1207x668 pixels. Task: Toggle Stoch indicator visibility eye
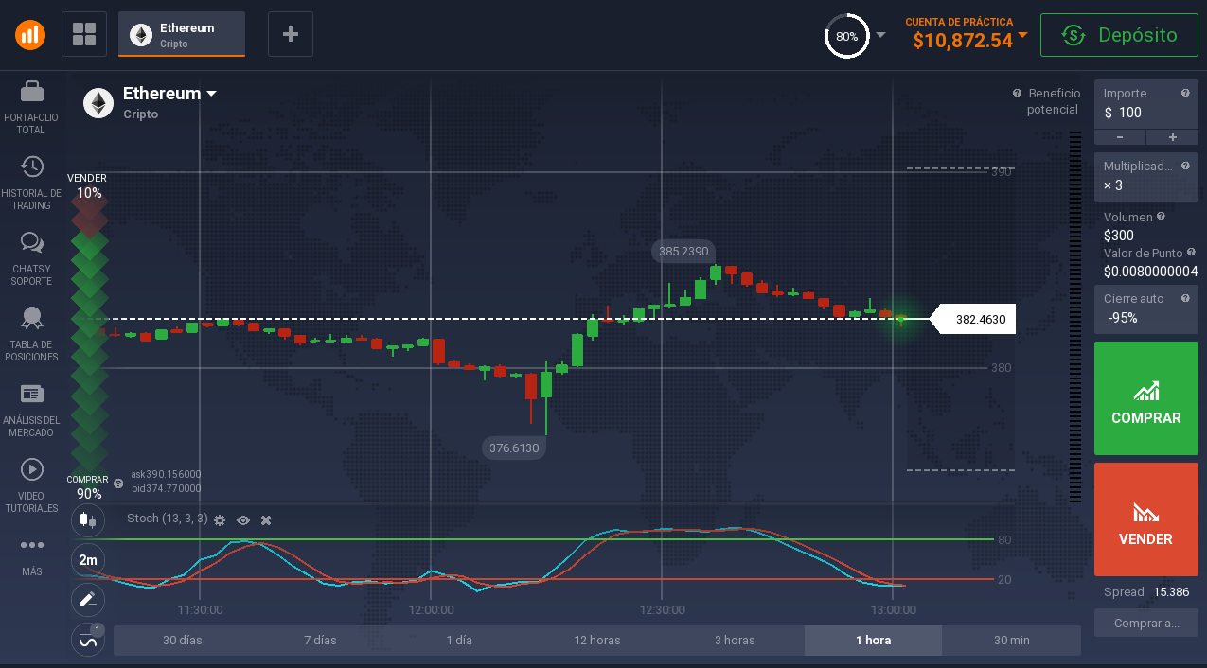[243, 520]
